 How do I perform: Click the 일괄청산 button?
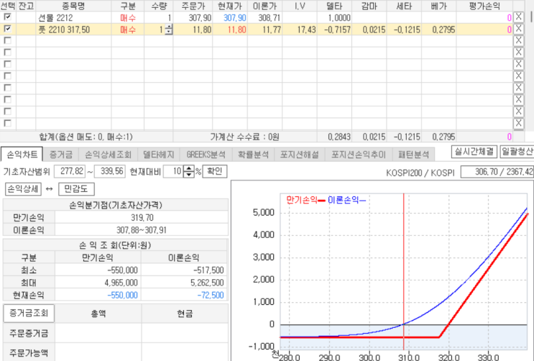point(517,151)
